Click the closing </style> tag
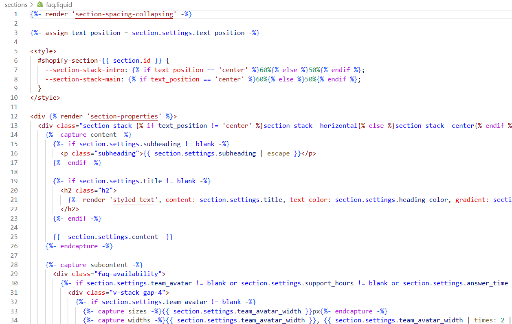 tap(45, 98)
